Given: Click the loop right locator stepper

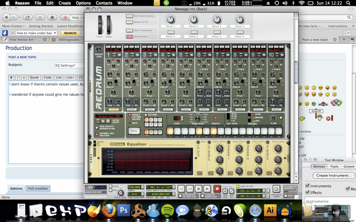Looking at the screenshot, I should click(264, 196).
